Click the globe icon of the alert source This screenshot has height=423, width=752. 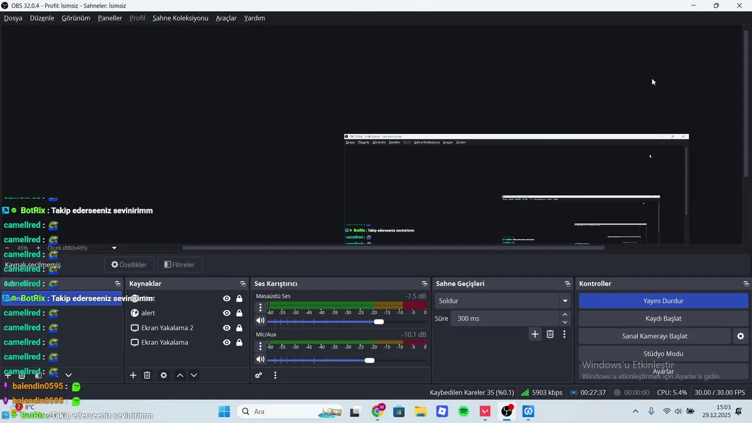point(135,313)
